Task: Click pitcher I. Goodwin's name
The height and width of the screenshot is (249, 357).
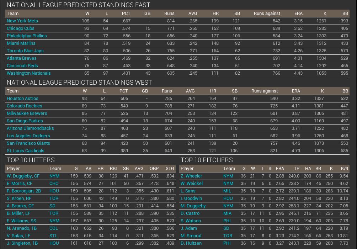Action: pos(191,198)
